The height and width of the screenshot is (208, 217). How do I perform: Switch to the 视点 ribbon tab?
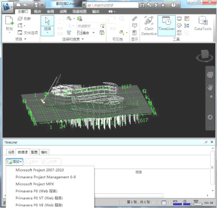38,11
